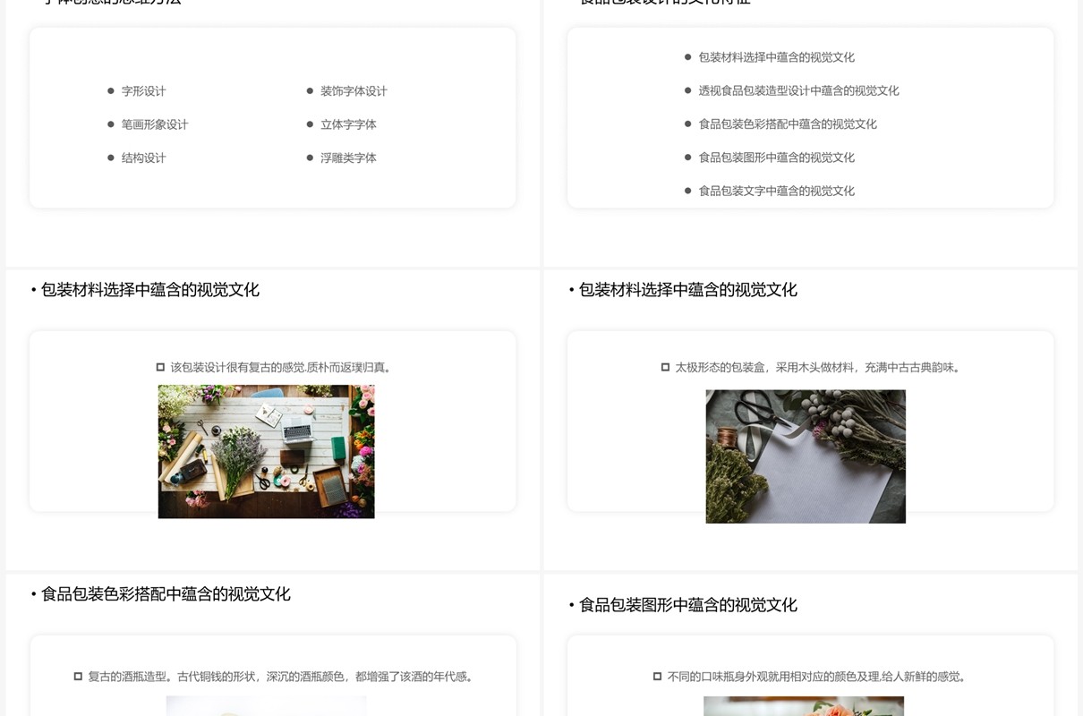The image size is (1083, 716).
Task: Open the peach roses photo at bottom
Action: point(804,706)
